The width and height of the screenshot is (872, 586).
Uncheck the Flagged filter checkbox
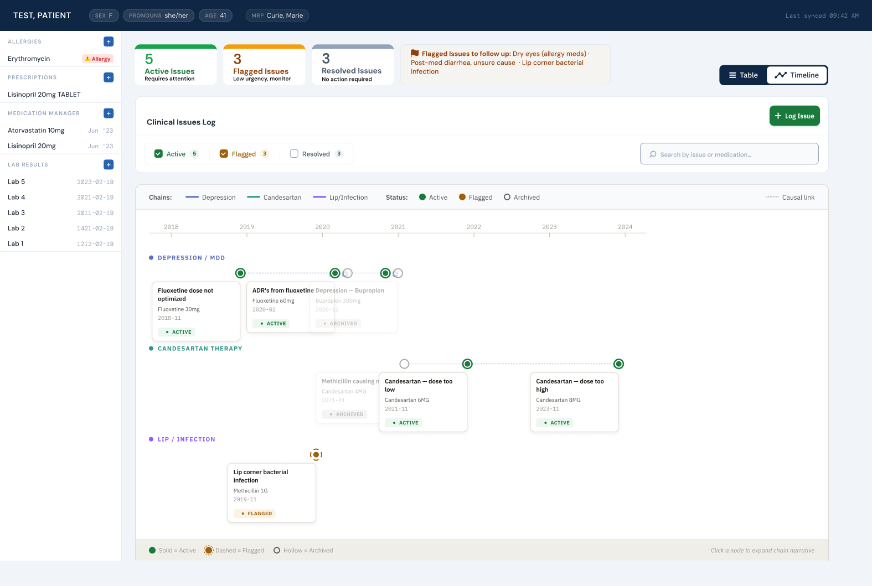click(224, 154)
